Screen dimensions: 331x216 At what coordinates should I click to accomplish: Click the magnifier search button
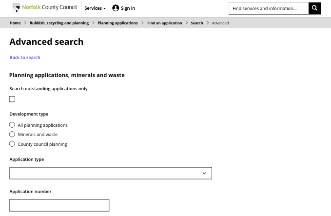tap(314, 8)
